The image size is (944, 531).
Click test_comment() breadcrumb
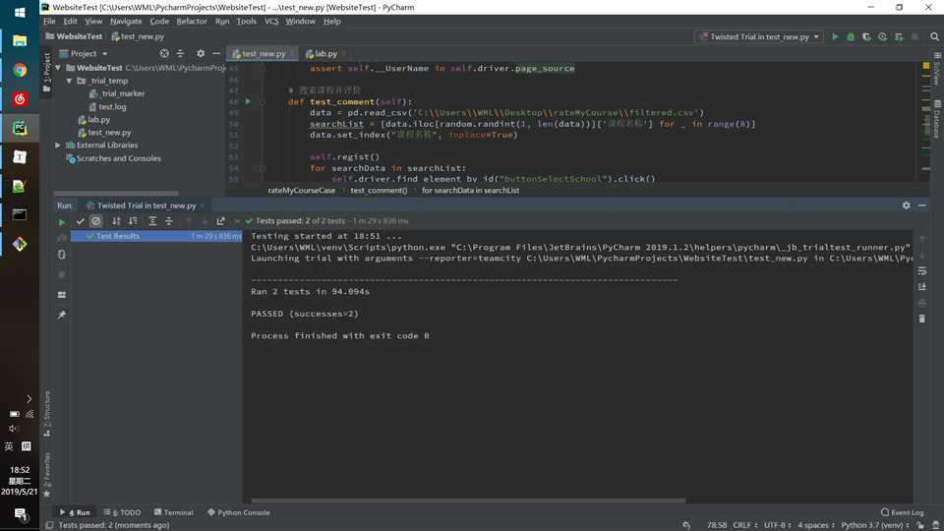tap(379, 190)
